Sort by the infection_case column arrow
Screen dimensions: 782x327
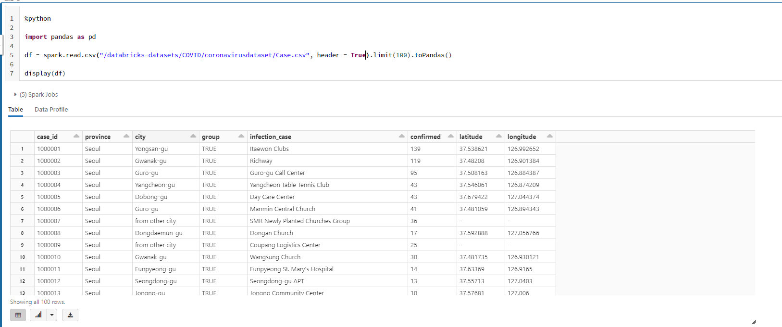pyautogui.click(x=401, y=136)
